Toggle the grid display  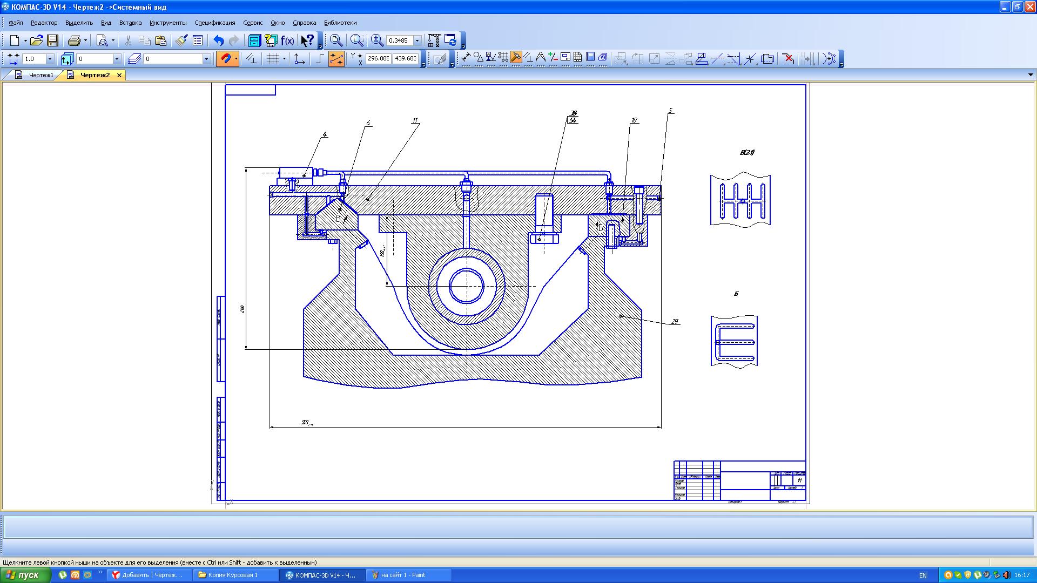[273, 59]
